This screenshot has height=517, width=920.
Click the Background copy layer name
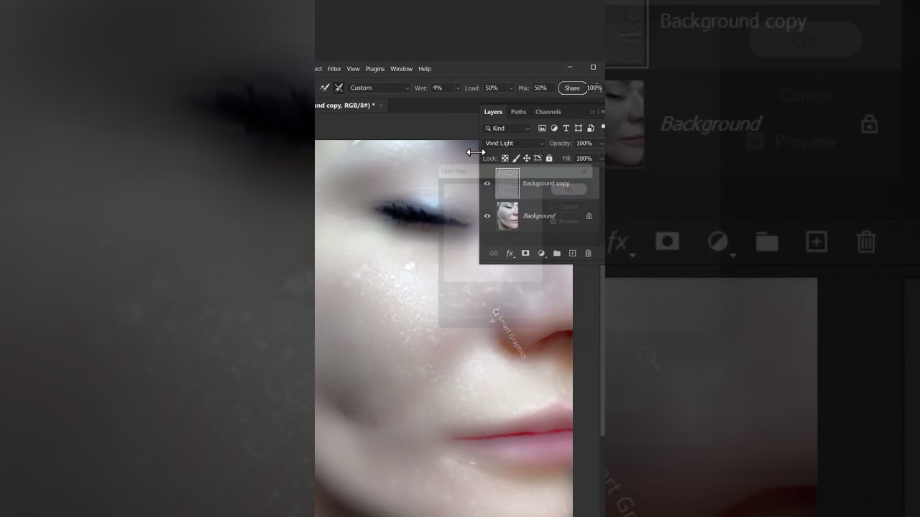[x=546, y=184]
